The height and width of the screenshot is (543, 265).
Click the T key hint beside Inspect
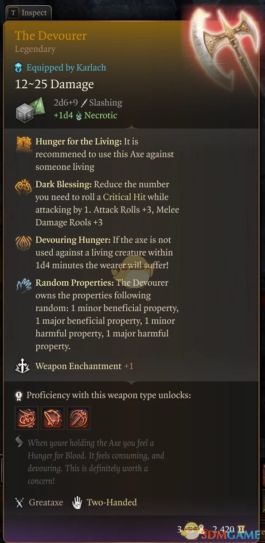click(13, 13)
